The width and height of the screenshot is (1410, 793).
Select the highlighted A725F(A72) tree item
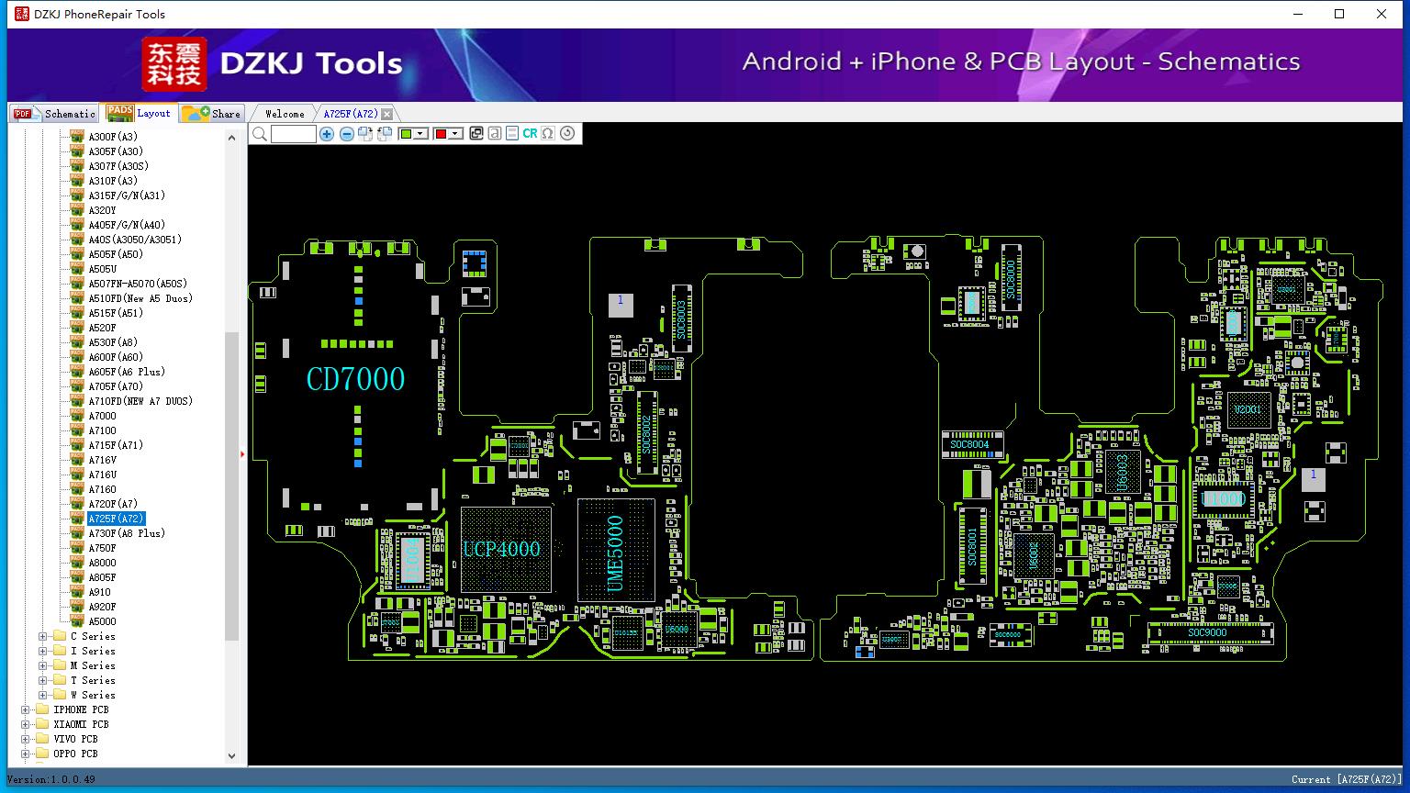[x=116, y=519]
